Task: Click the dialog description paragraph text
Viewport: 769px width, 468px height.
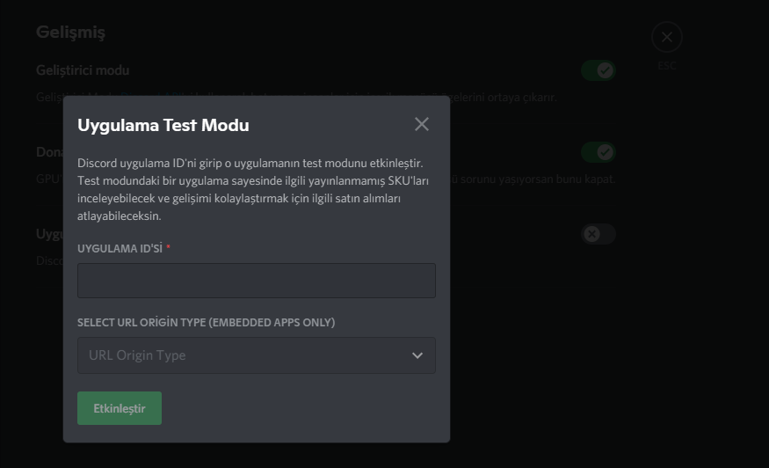Action: point(251,189)
